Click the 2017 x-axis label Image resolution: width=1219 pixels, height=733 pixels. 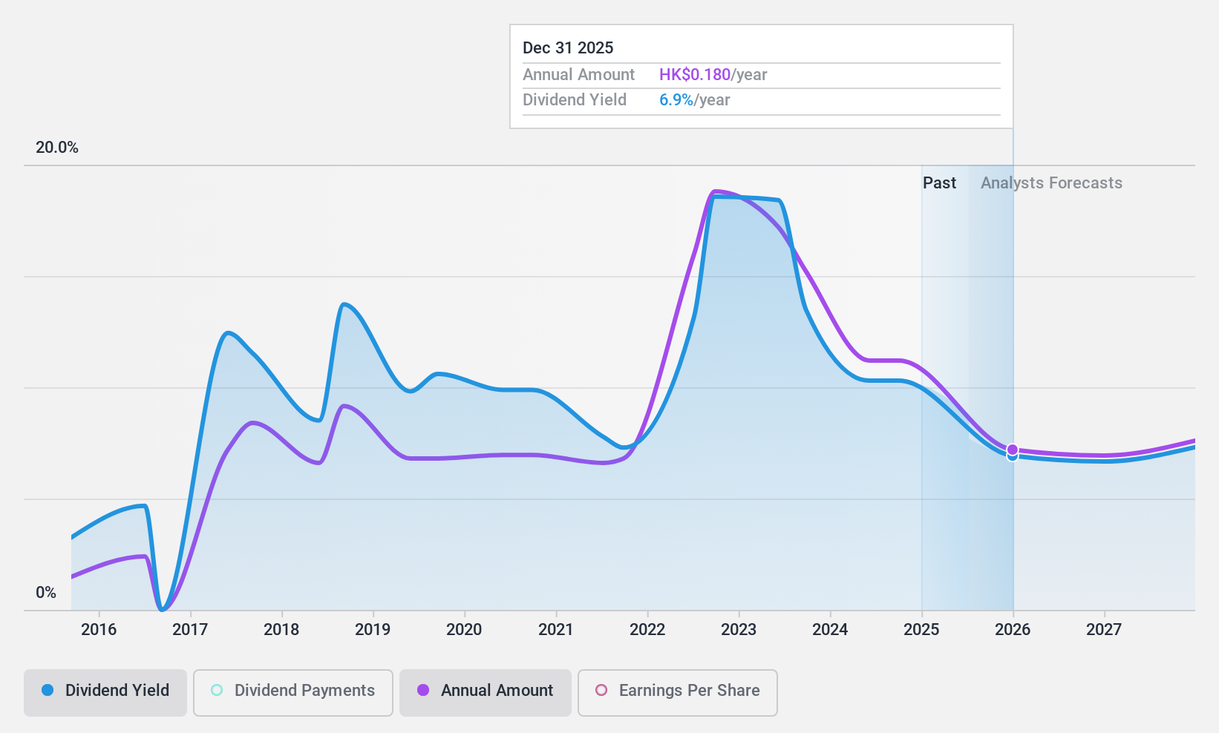pyautogui.click(x=190, y=630)
